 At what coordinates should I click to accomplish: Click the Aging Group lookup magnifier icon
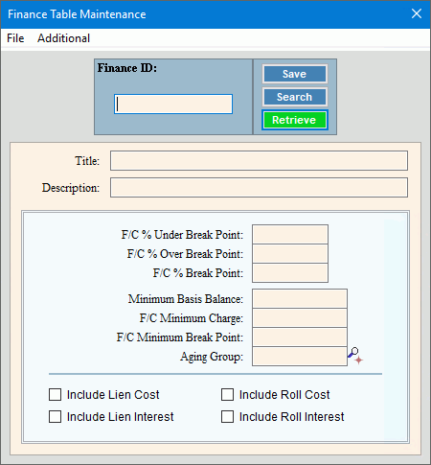pos(355,356)
